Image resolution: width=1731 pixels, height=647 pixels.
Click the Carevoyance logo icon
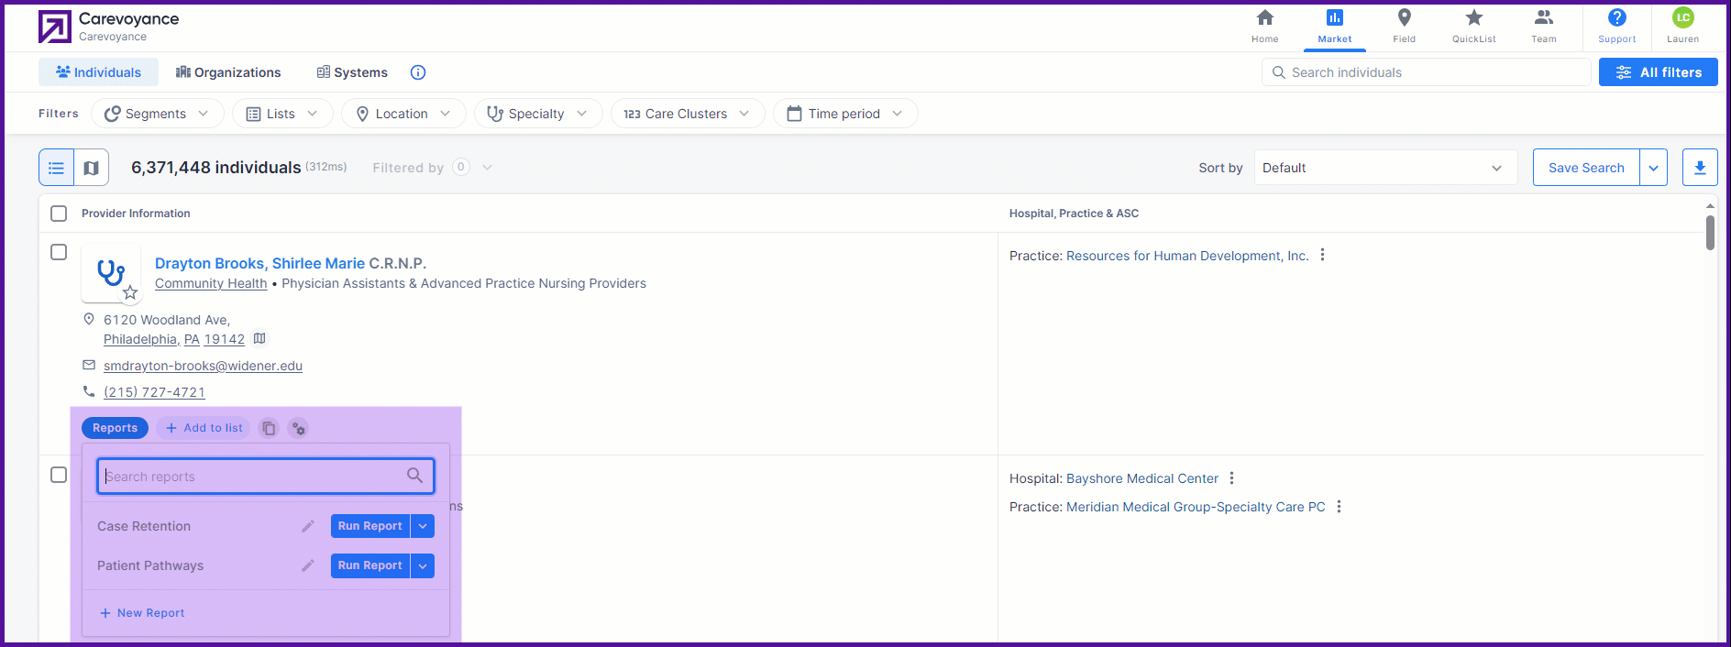(54, 27)
